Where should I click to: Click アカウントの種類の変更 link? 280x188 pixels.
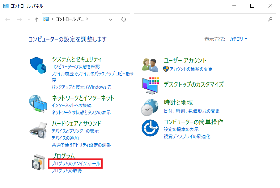click(x=191, y=69)
